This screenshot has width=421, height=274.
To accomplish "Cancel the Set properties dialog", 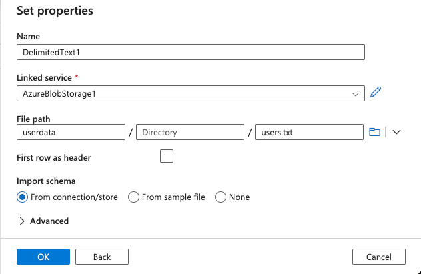I will point(378,257).
